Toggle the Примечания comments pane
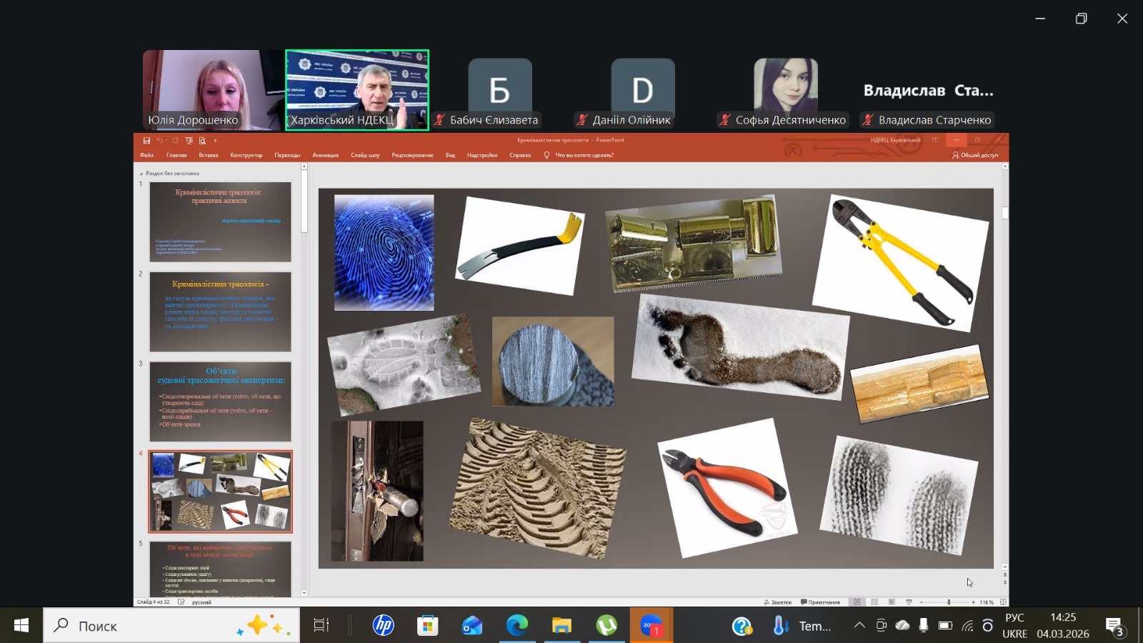The width and height of the screenshot is (1143, 643). click(820, 602)
